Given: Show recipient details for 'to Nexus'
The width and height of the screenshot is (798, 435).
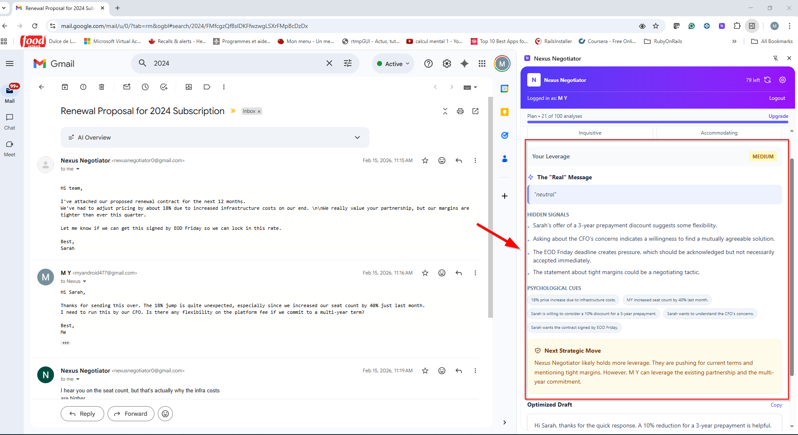Looking at the screenshot, I should click(x=85, y=281).
